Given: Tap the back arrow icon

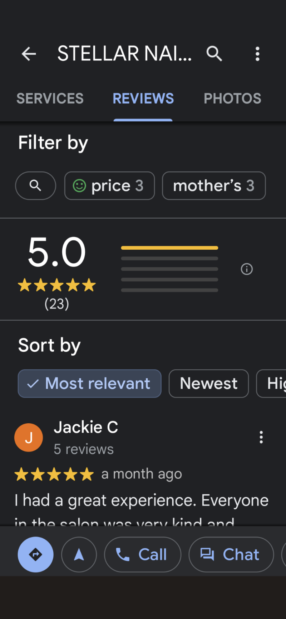Looking at the screenshot, I should tap(29, 54).
